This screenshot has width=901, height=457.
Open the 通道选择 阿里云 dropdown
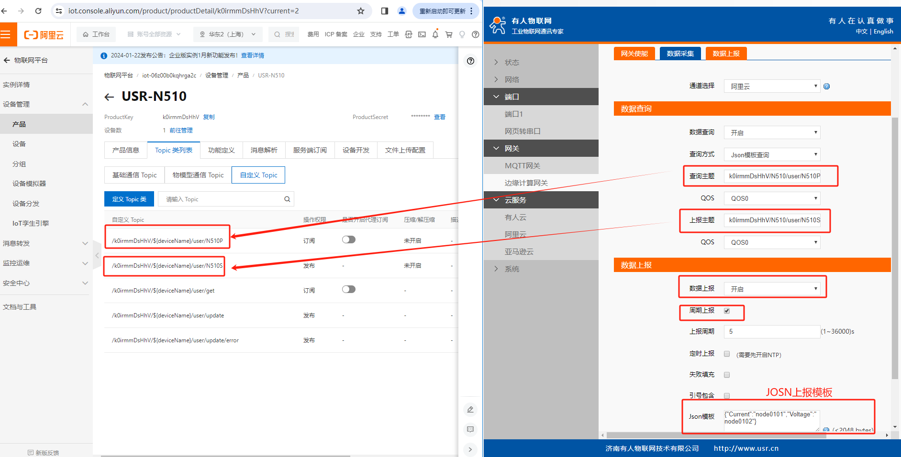[x=772, y=87]
